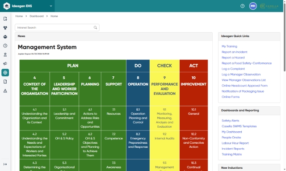Open Incident Reports link
Viewport: 286px width, 171px height.
coord(233,149)
